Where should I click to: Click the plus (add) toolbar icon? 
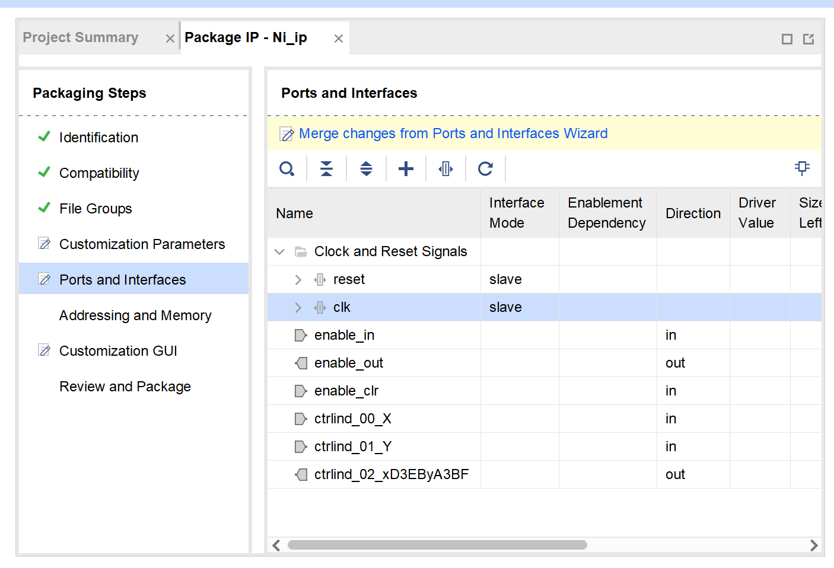click(x=406, y=169)
